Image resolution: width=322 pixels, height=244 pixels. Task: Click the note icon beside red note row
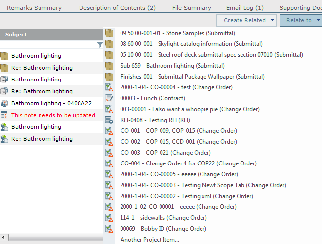tap(4, 115)
